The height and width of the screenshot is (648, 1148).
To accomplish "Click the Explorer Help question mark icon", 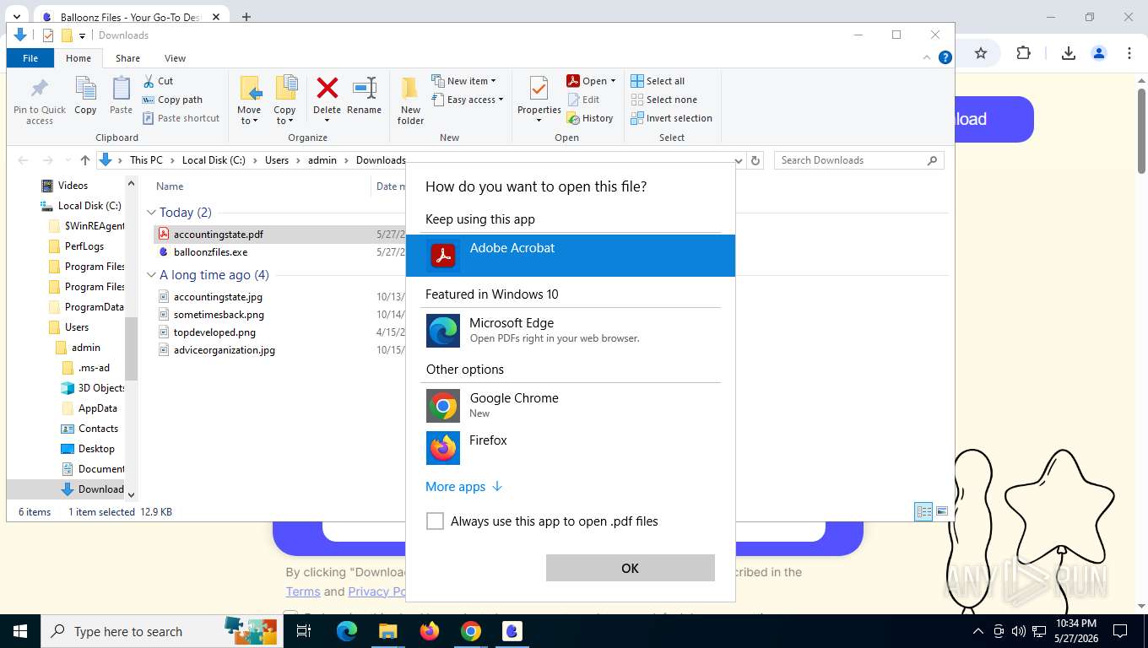I will (945, 57).
